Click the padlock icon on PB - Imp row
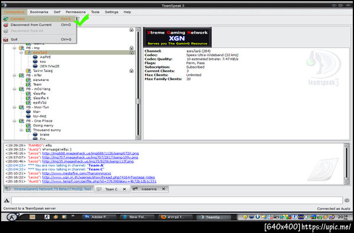354x233 pixels. click(132, 48)
